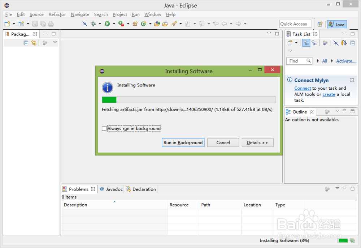Open the Run dropdown arrow
Viewport: 361px width, 248px height.
[x=114, y=24]
